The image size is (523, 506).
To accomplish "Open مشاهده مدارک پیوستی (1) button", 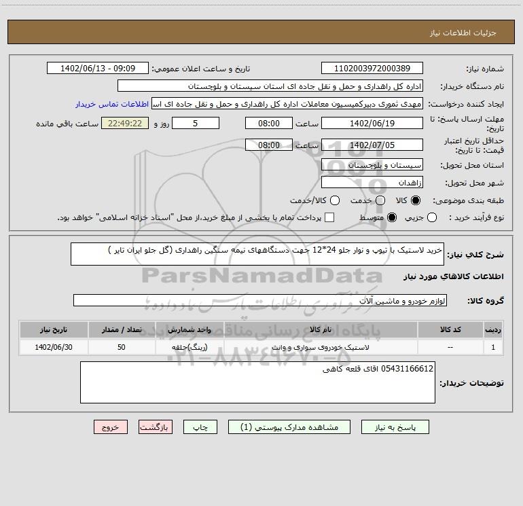I will [x=289, y=427].
